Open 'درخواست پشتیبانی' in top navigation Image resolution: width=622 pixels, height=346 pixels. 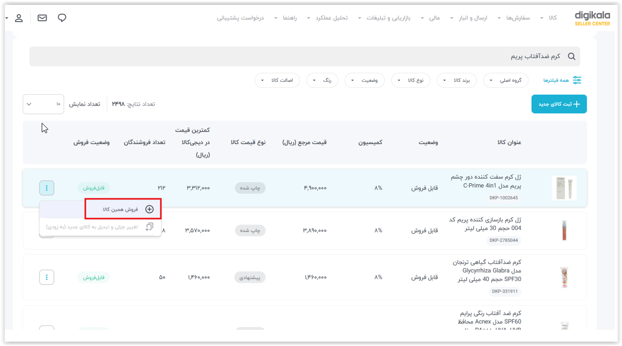pyautogui.click(x=240, y=18)
